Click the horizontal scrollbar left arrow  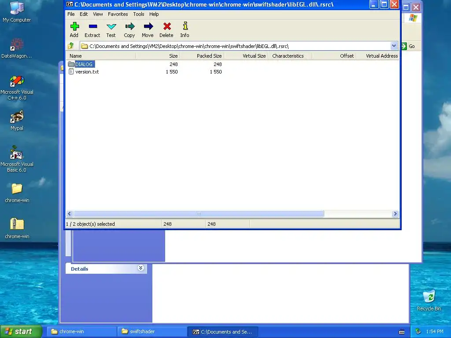click(69, 213)
